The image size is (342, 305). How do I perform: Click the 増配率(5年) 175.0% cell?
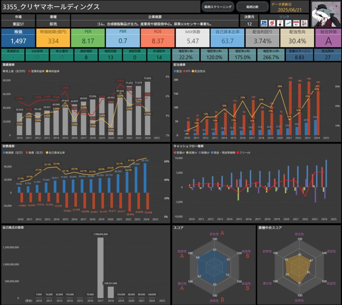pos(242,55)
